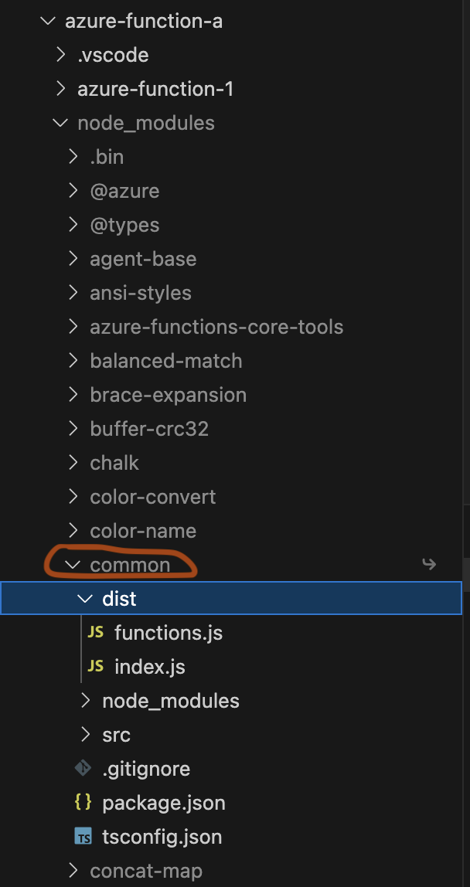Click the JS icon beside functions.js
The width and height of the screenshot is (470, 887).
pyautogui.click(x=96, y=632)
